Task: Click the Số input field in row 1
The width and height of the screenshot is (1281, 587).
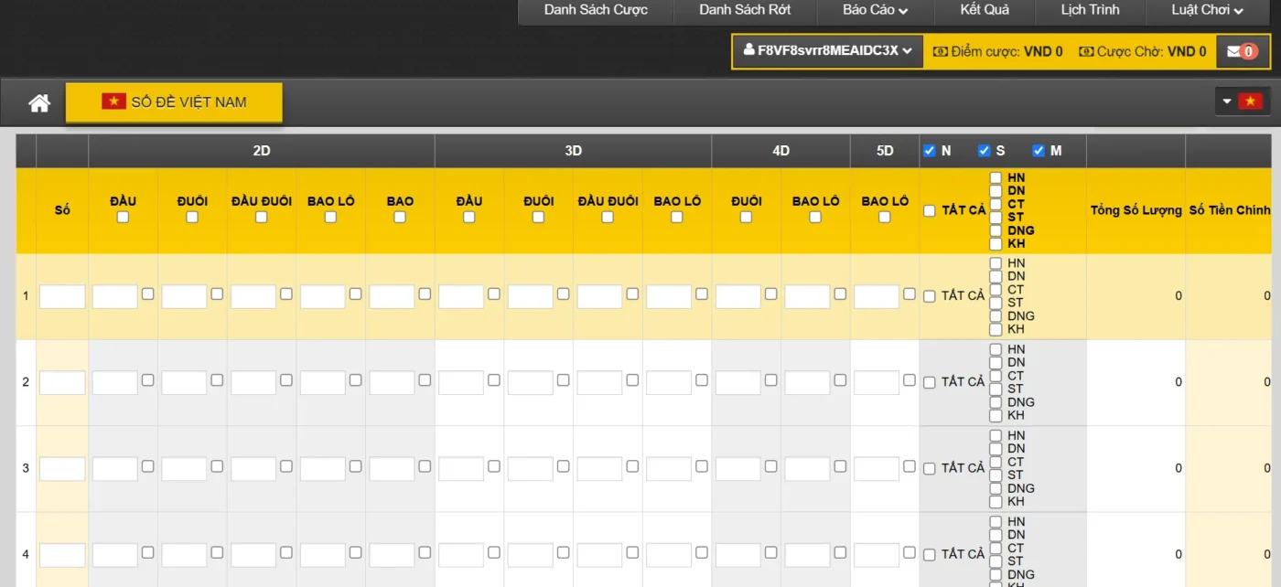Action: (62, 296)
